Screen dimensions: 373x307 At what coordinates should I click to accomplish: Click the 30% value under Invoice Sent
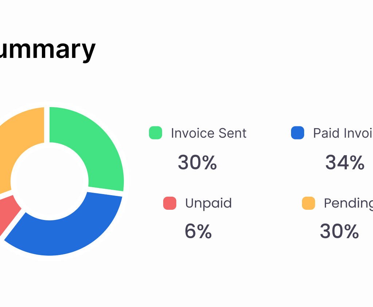(x=197, y=162)
